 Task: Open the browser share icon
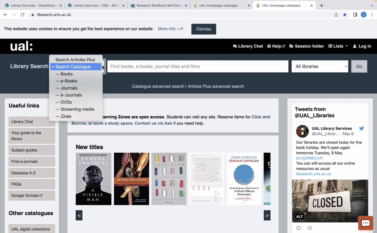tap(336, 15)
